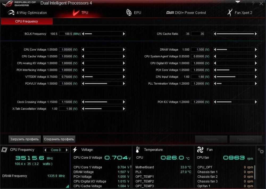Click the help question mark icon

(x=253, y=3)
